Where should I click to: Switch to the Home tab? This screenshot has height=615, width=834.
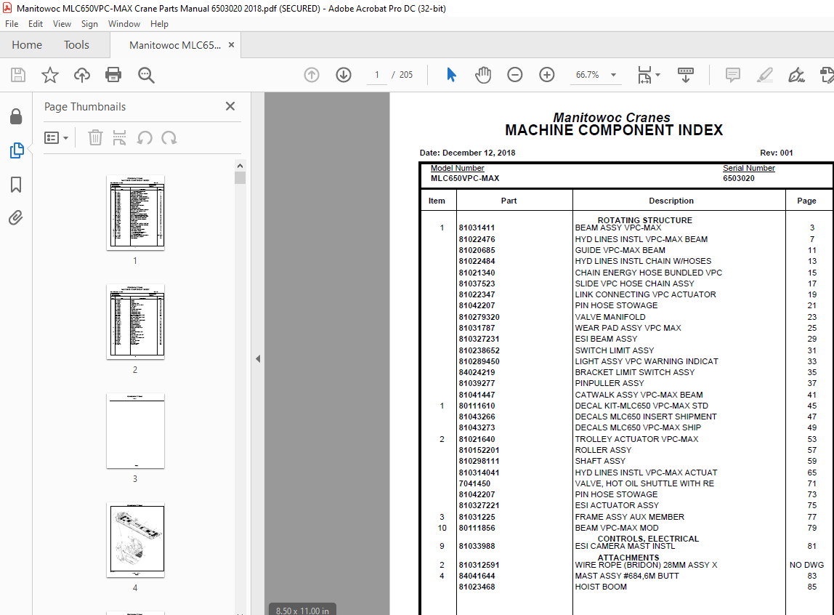[27, 45]
